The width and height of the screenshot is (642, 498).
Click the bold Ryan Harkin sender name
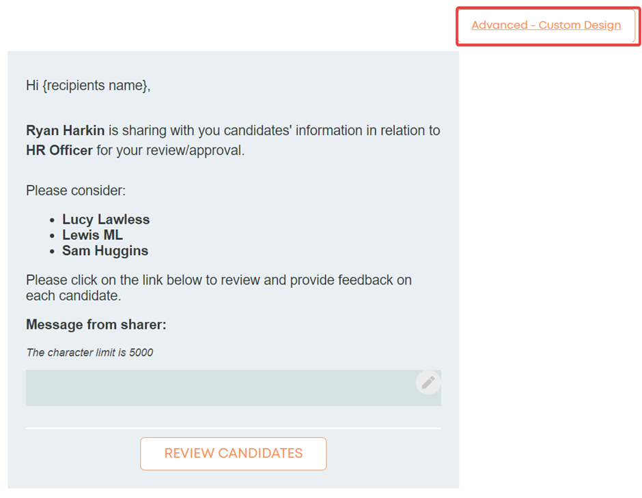[66, 130]
